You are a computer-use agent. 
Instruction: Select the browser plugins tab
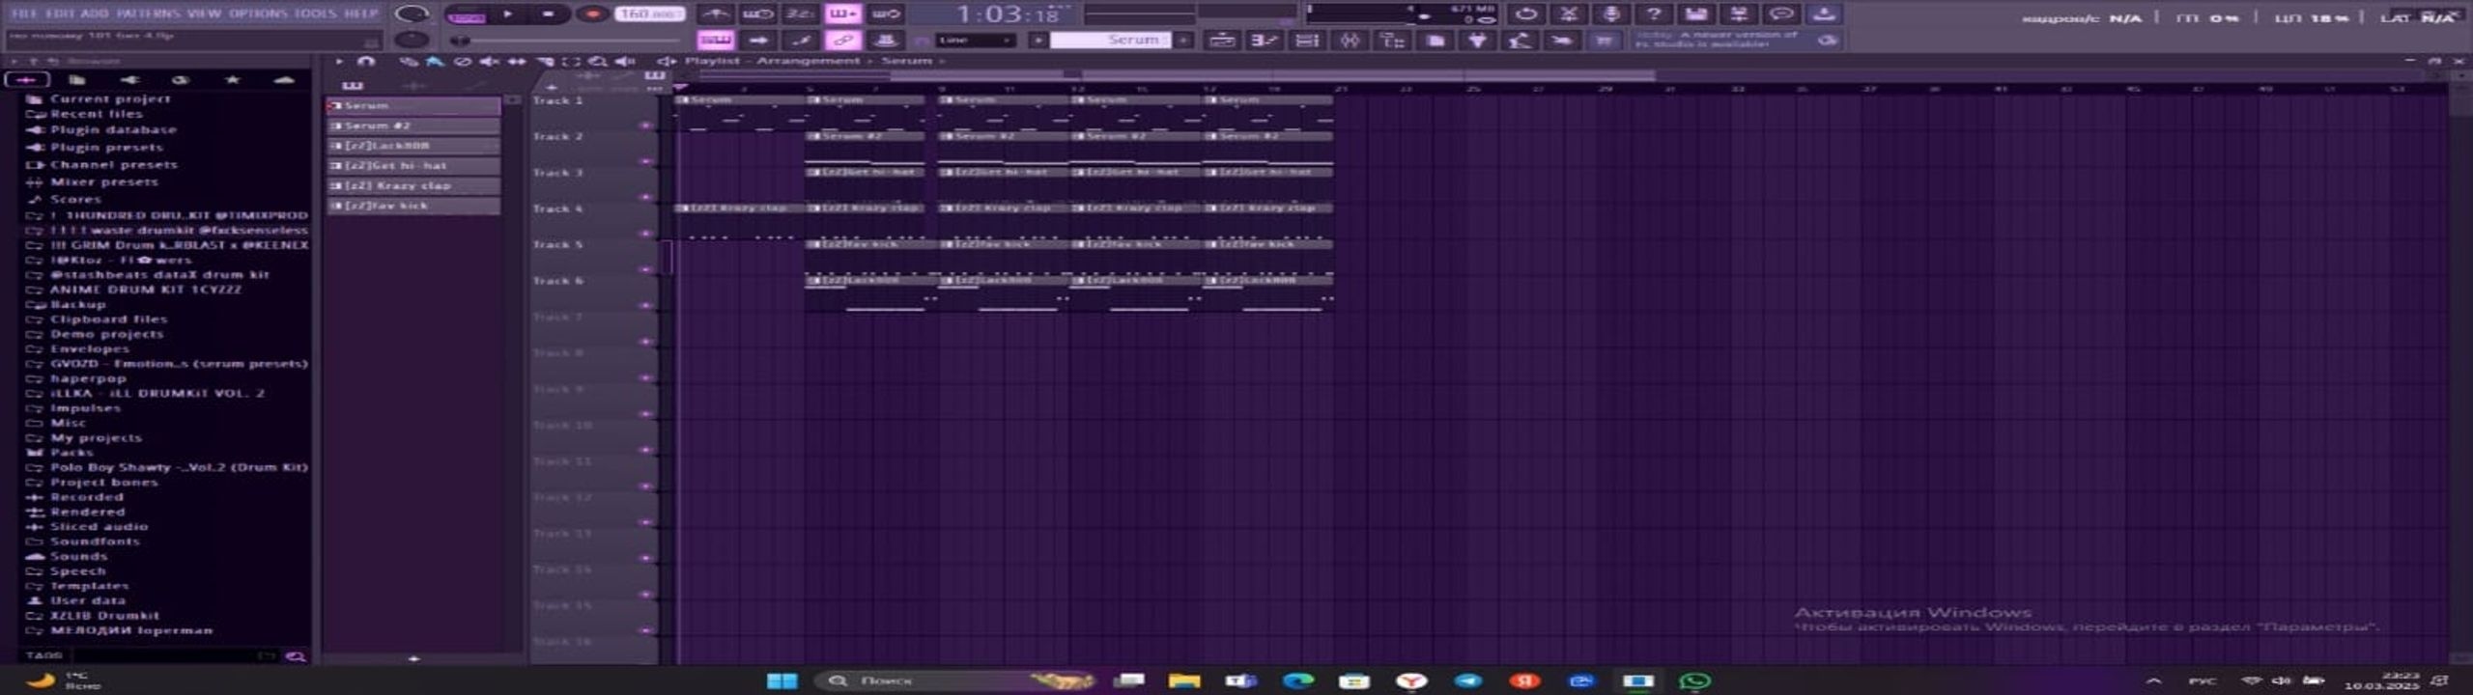point(129,79)
